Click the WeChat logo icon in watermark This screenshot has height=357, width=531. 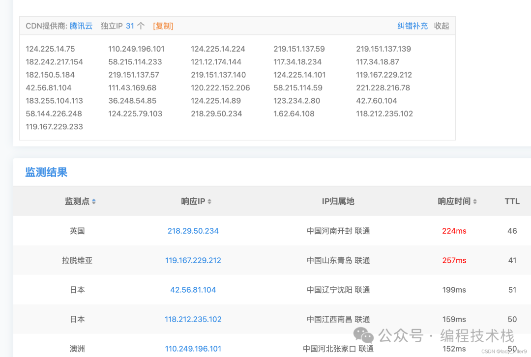click(x=364, y=336)
